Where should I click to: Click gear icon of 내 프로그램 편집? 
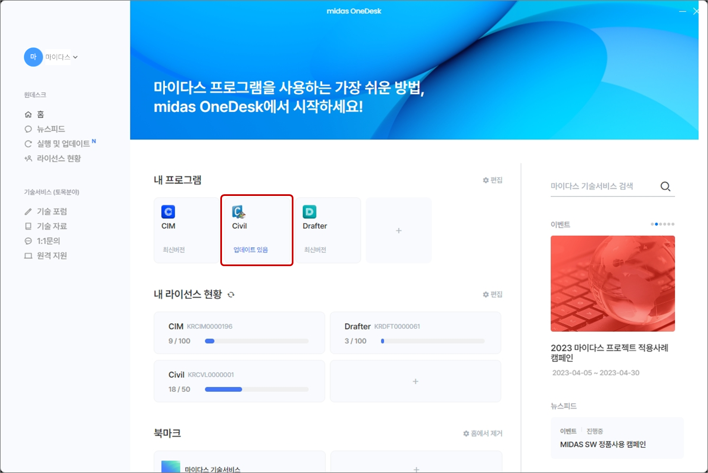click(x=486, y=180)
